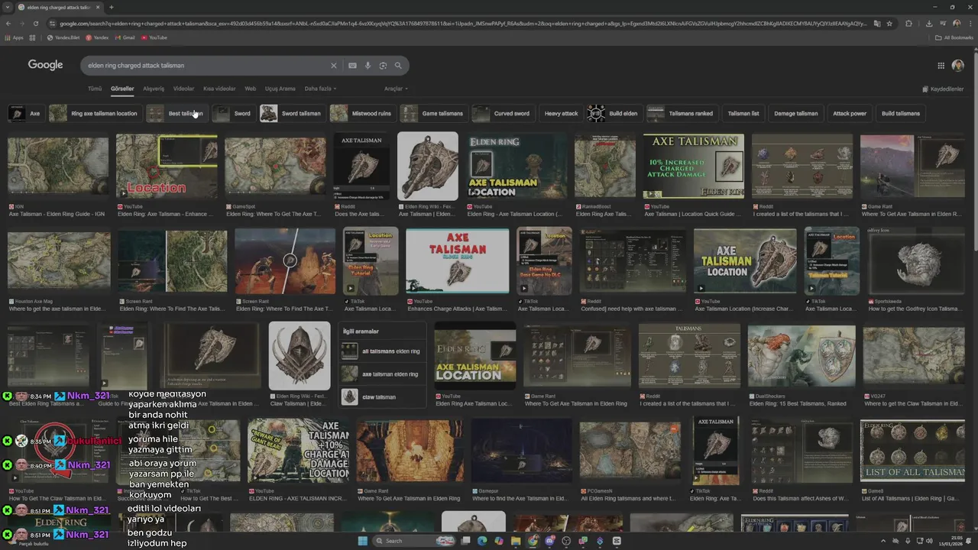Image resolution: width=978 pixels, height=550 pixels.
Task: Switch to the Web tab
Action: [x=251, y=89]
